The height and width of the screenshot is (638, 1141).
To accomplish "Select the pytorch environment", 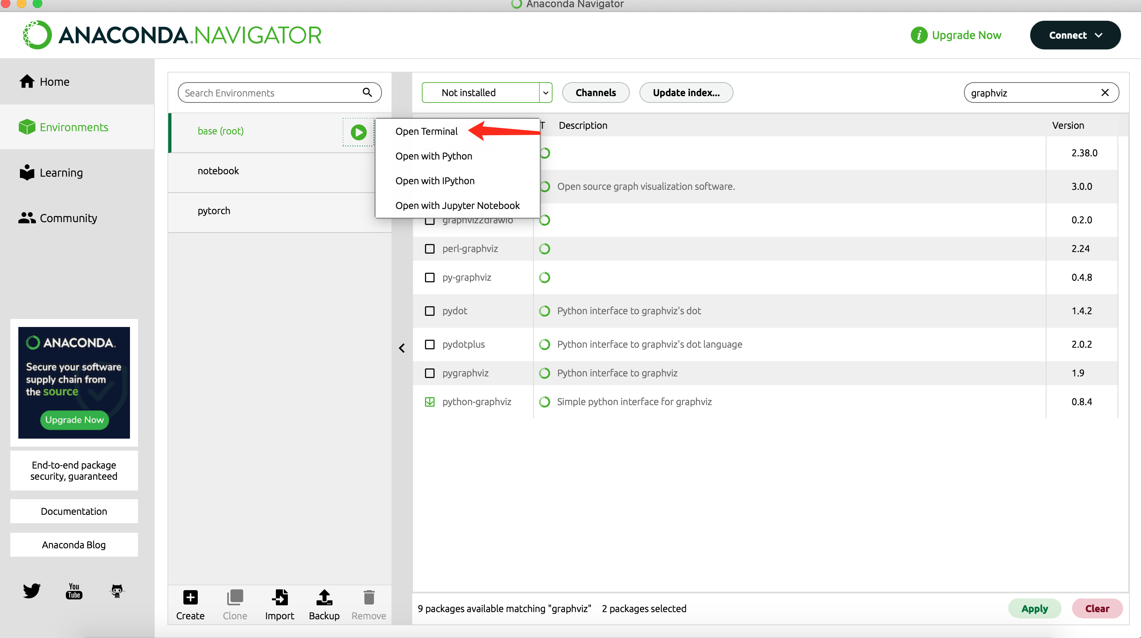I will coord(214,211).
